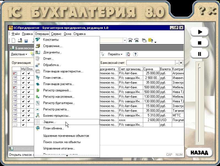
Task: Open the Файл menu
Action: pos(16,34)
